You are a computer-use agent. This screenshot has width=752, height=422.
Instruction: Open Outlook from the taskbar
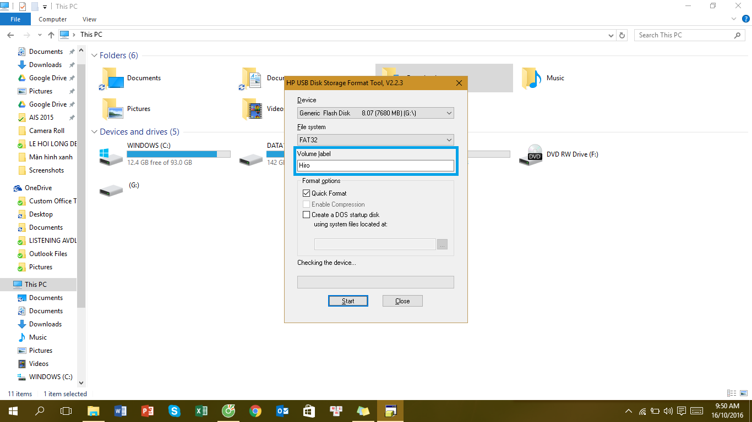click(282, 410)
